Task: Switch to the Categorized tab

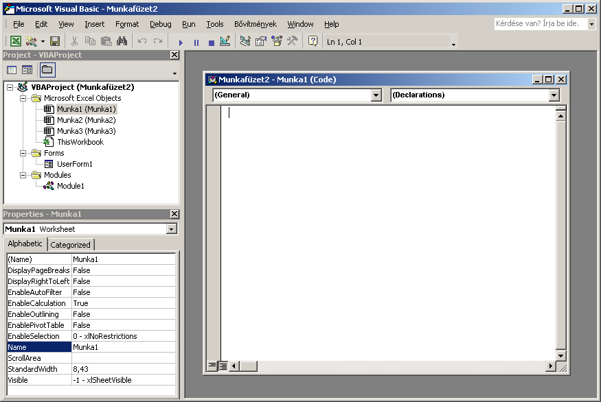Action: tap(71, 245)
